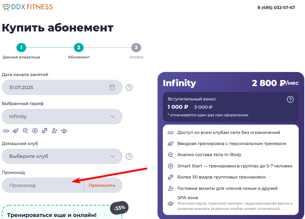Click the lotus SPA icon under the tariff
Screen dimensions: 305x219
pos(64,131)
